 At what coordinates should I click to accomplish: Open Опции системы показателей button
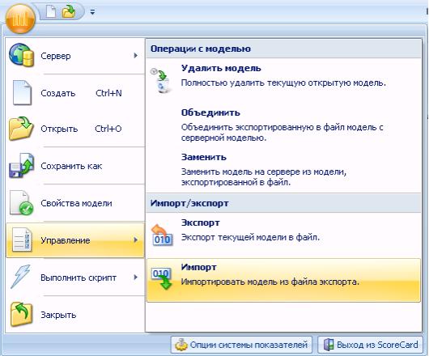coord(241,345)
